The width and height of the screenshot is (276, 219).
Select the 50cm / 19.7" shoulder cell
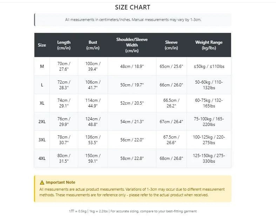[x=132, y=85]
